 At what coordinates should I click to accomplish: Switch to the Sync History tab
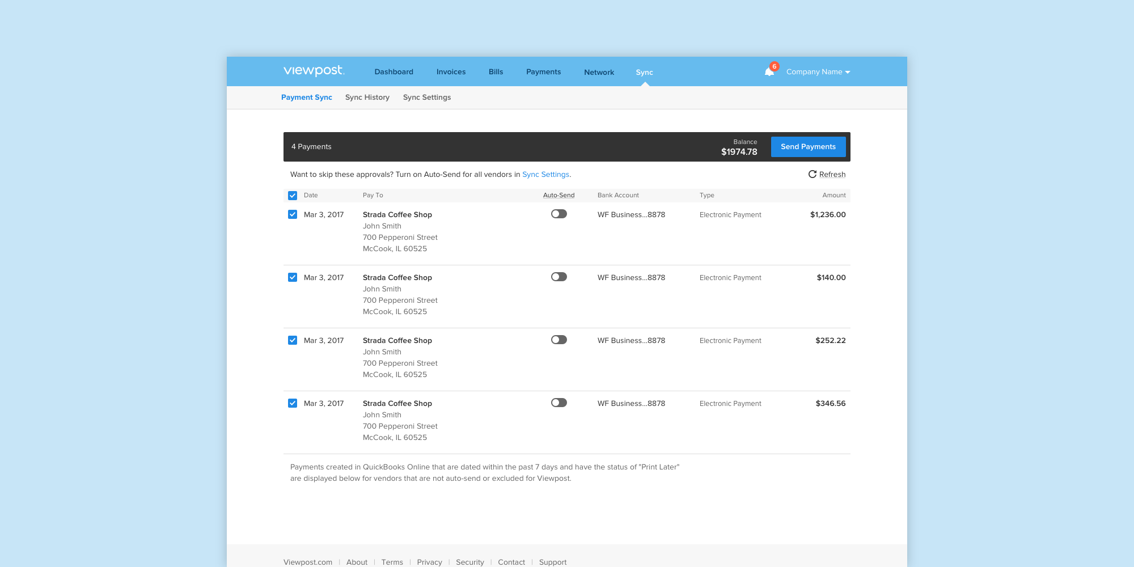[367, 98]
